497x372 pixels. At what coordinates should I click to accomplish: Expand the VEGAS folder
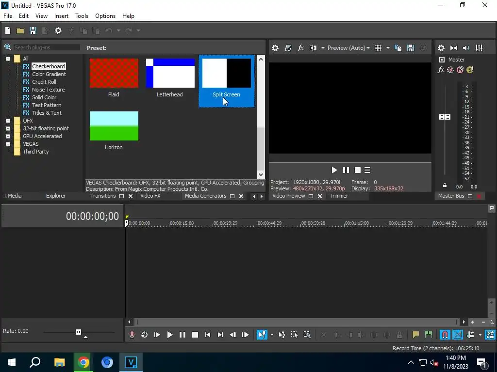8,144
